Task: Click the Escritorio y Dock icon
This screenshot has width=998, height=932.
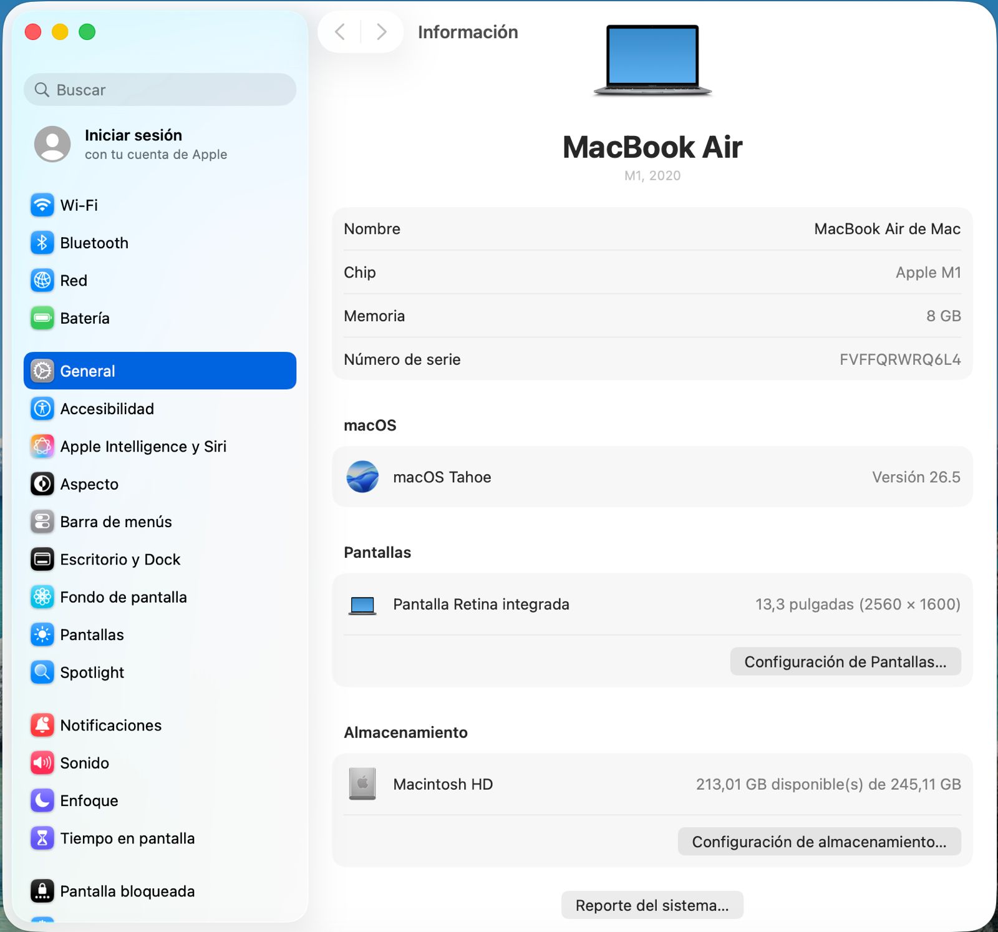Action: [42, 560]
